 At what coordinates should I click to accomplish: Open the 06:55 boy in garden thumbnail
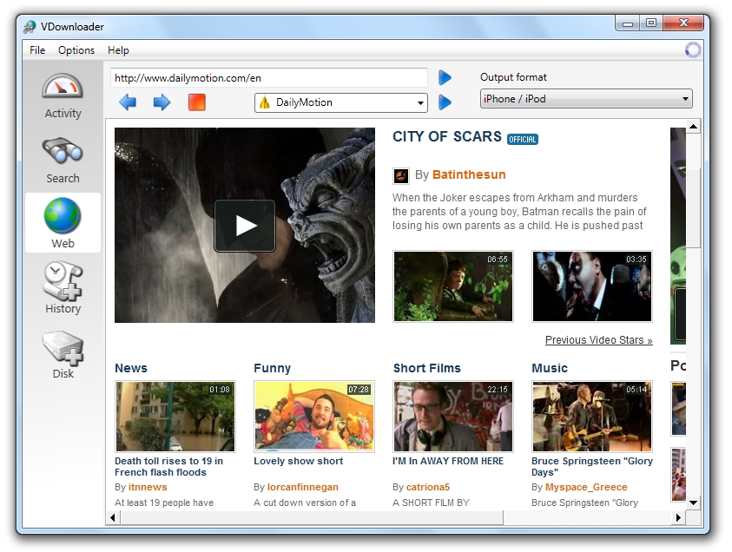pos(452,286)
